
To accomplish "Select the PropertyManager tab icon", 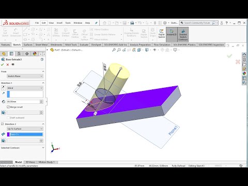I will (11, 54).
